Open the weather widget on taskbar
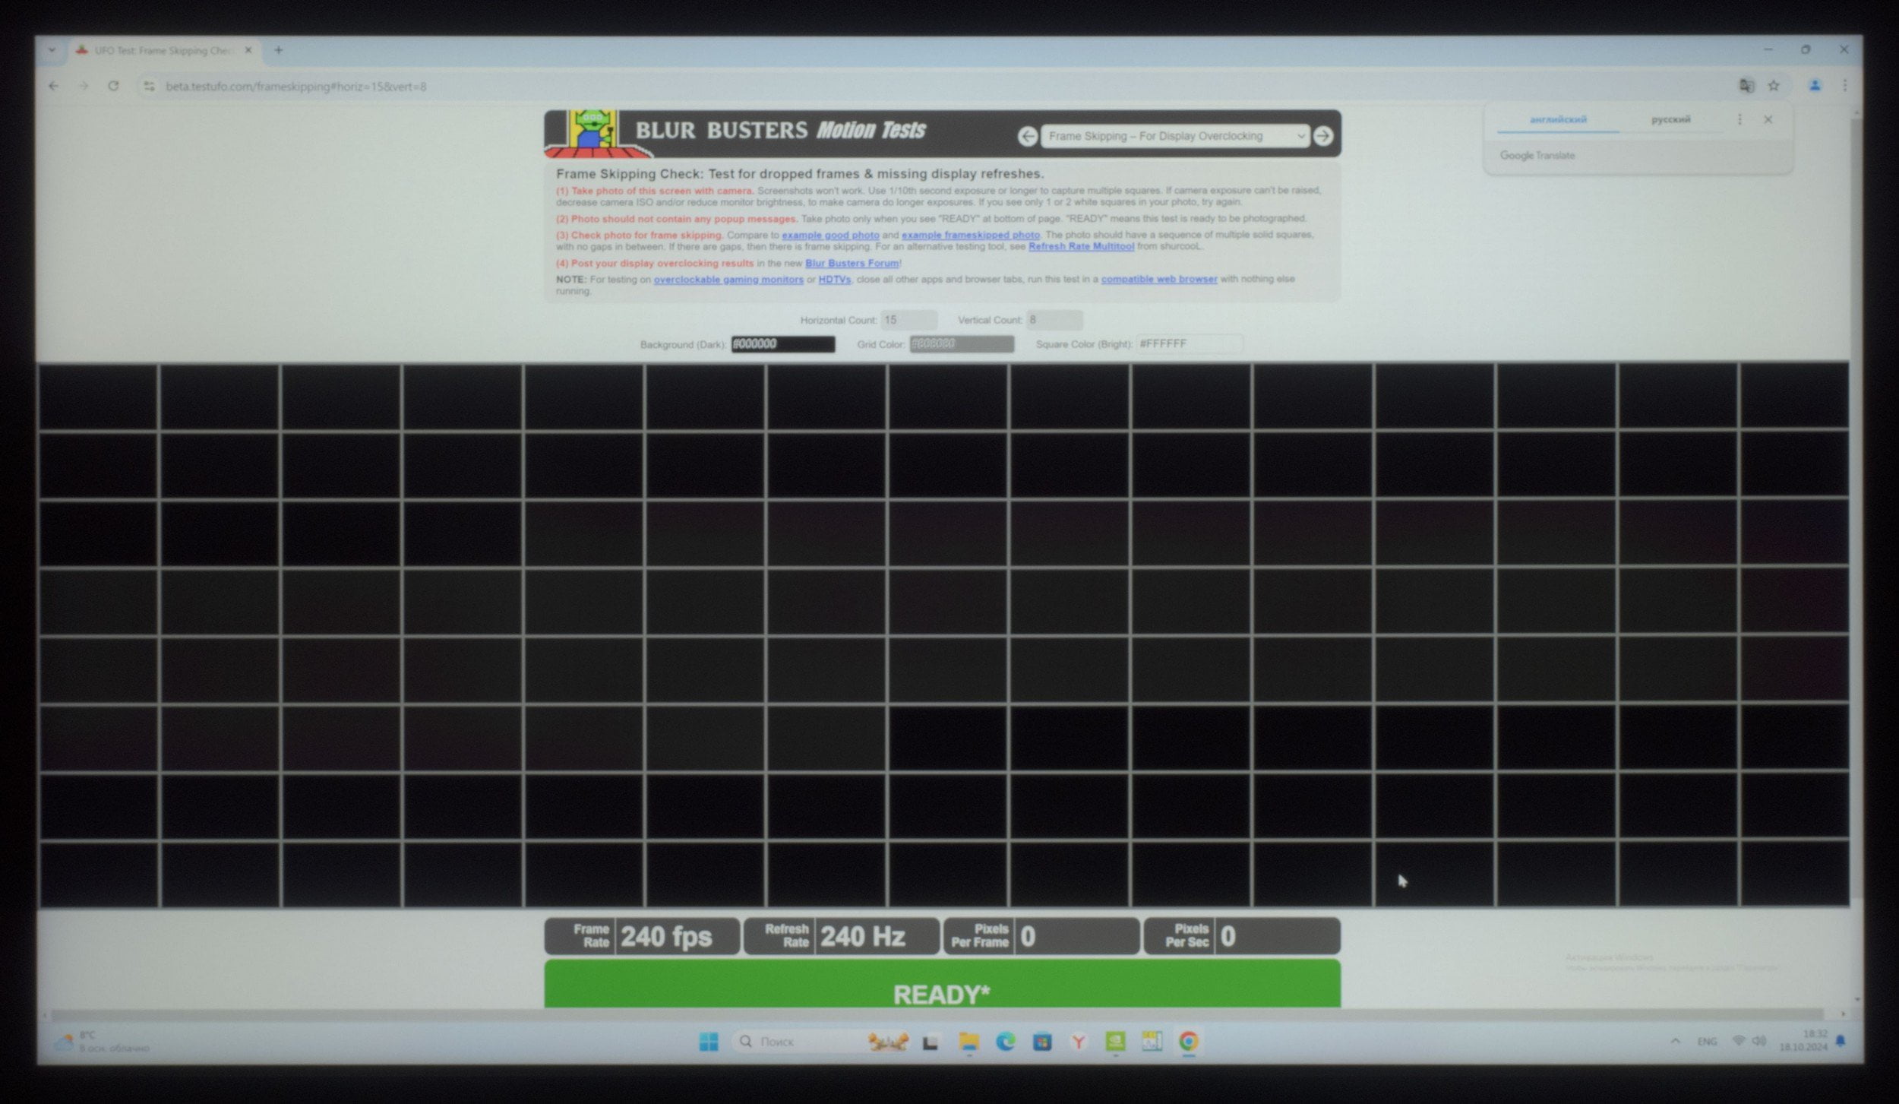Image resolution: width=1899 pixels, height=1104 pixels. (x=103, y=1042)
